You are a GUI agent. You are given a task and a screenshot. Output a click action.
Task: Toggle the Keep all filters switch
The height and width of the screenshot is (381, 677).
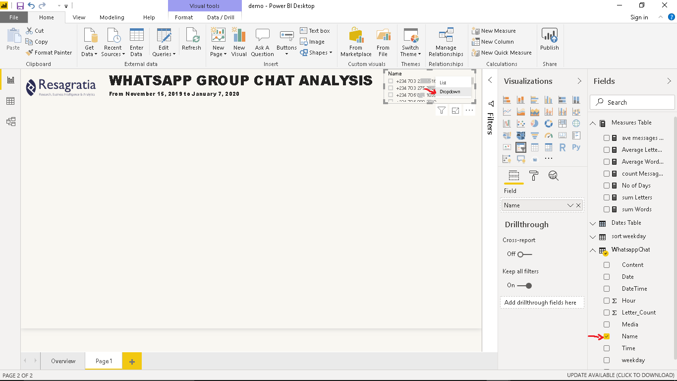point(524,285)
